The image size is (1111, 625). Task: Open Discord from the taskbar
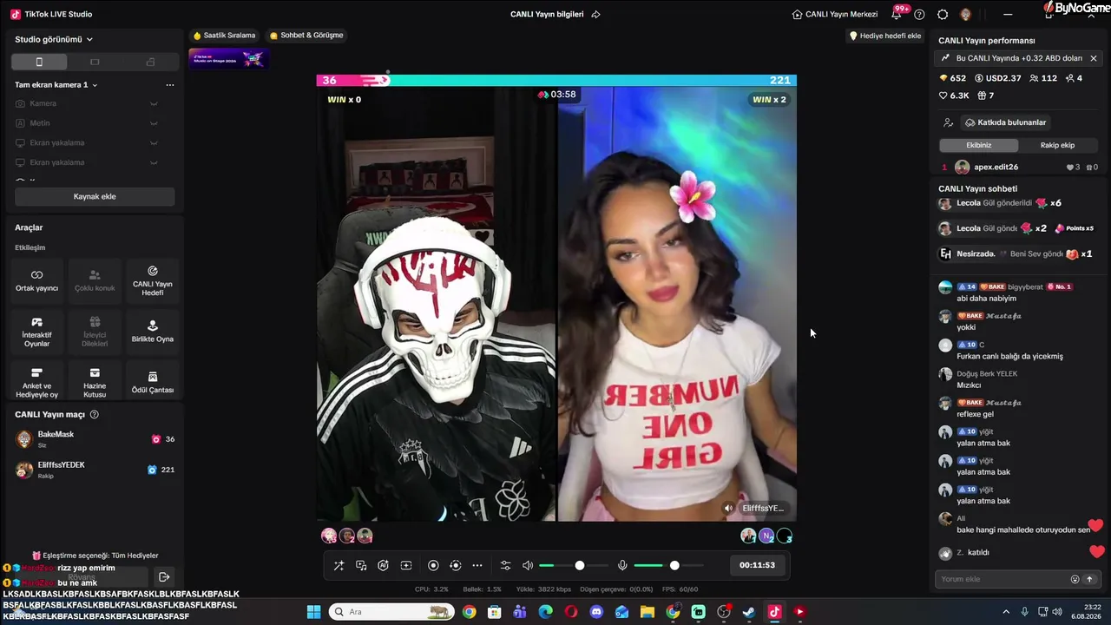(x=596, y=612)
